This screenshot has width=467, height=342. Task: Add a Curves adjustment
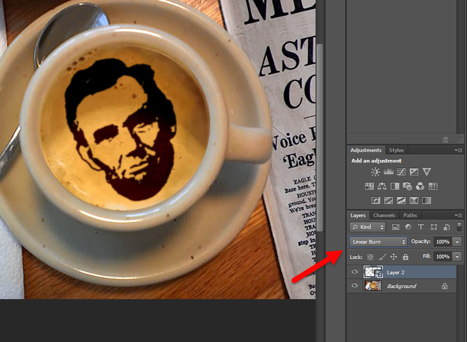(x=401, y=172)
